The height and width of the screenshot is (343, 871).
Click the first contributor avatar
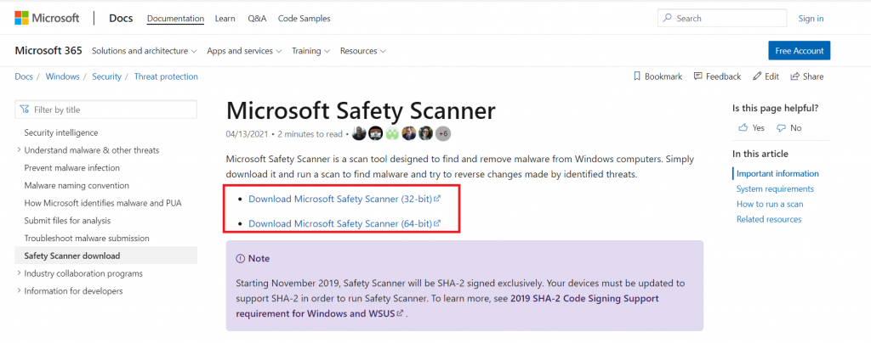point(359,133)
